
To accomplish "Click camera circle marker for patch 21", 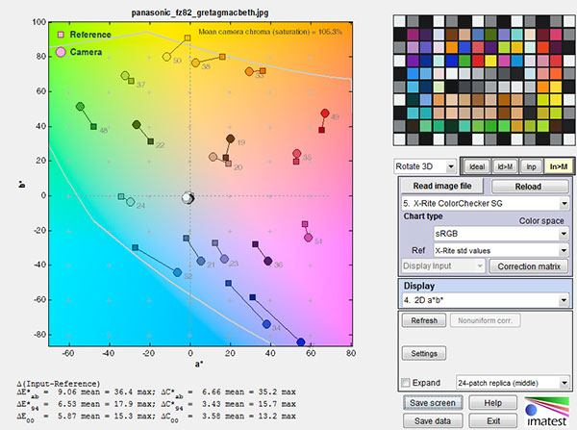I will coord(201,261).
